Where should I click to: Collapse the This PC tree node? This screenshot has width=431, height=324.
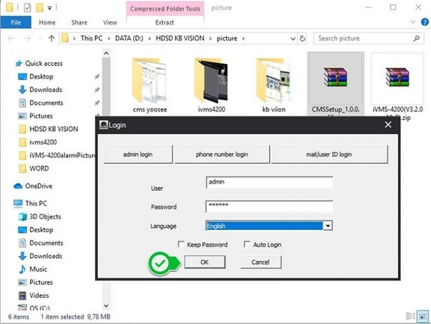(9, 203)
